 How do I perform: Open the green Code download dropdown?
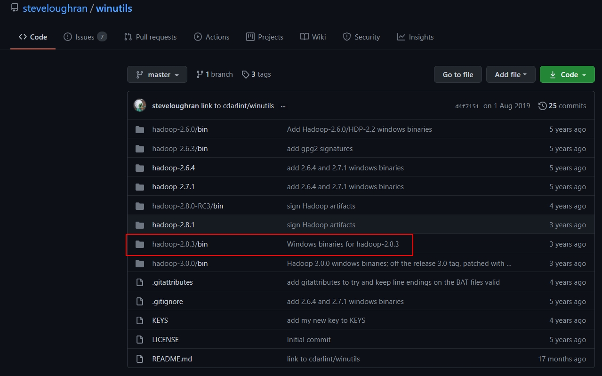coord(567,74)
